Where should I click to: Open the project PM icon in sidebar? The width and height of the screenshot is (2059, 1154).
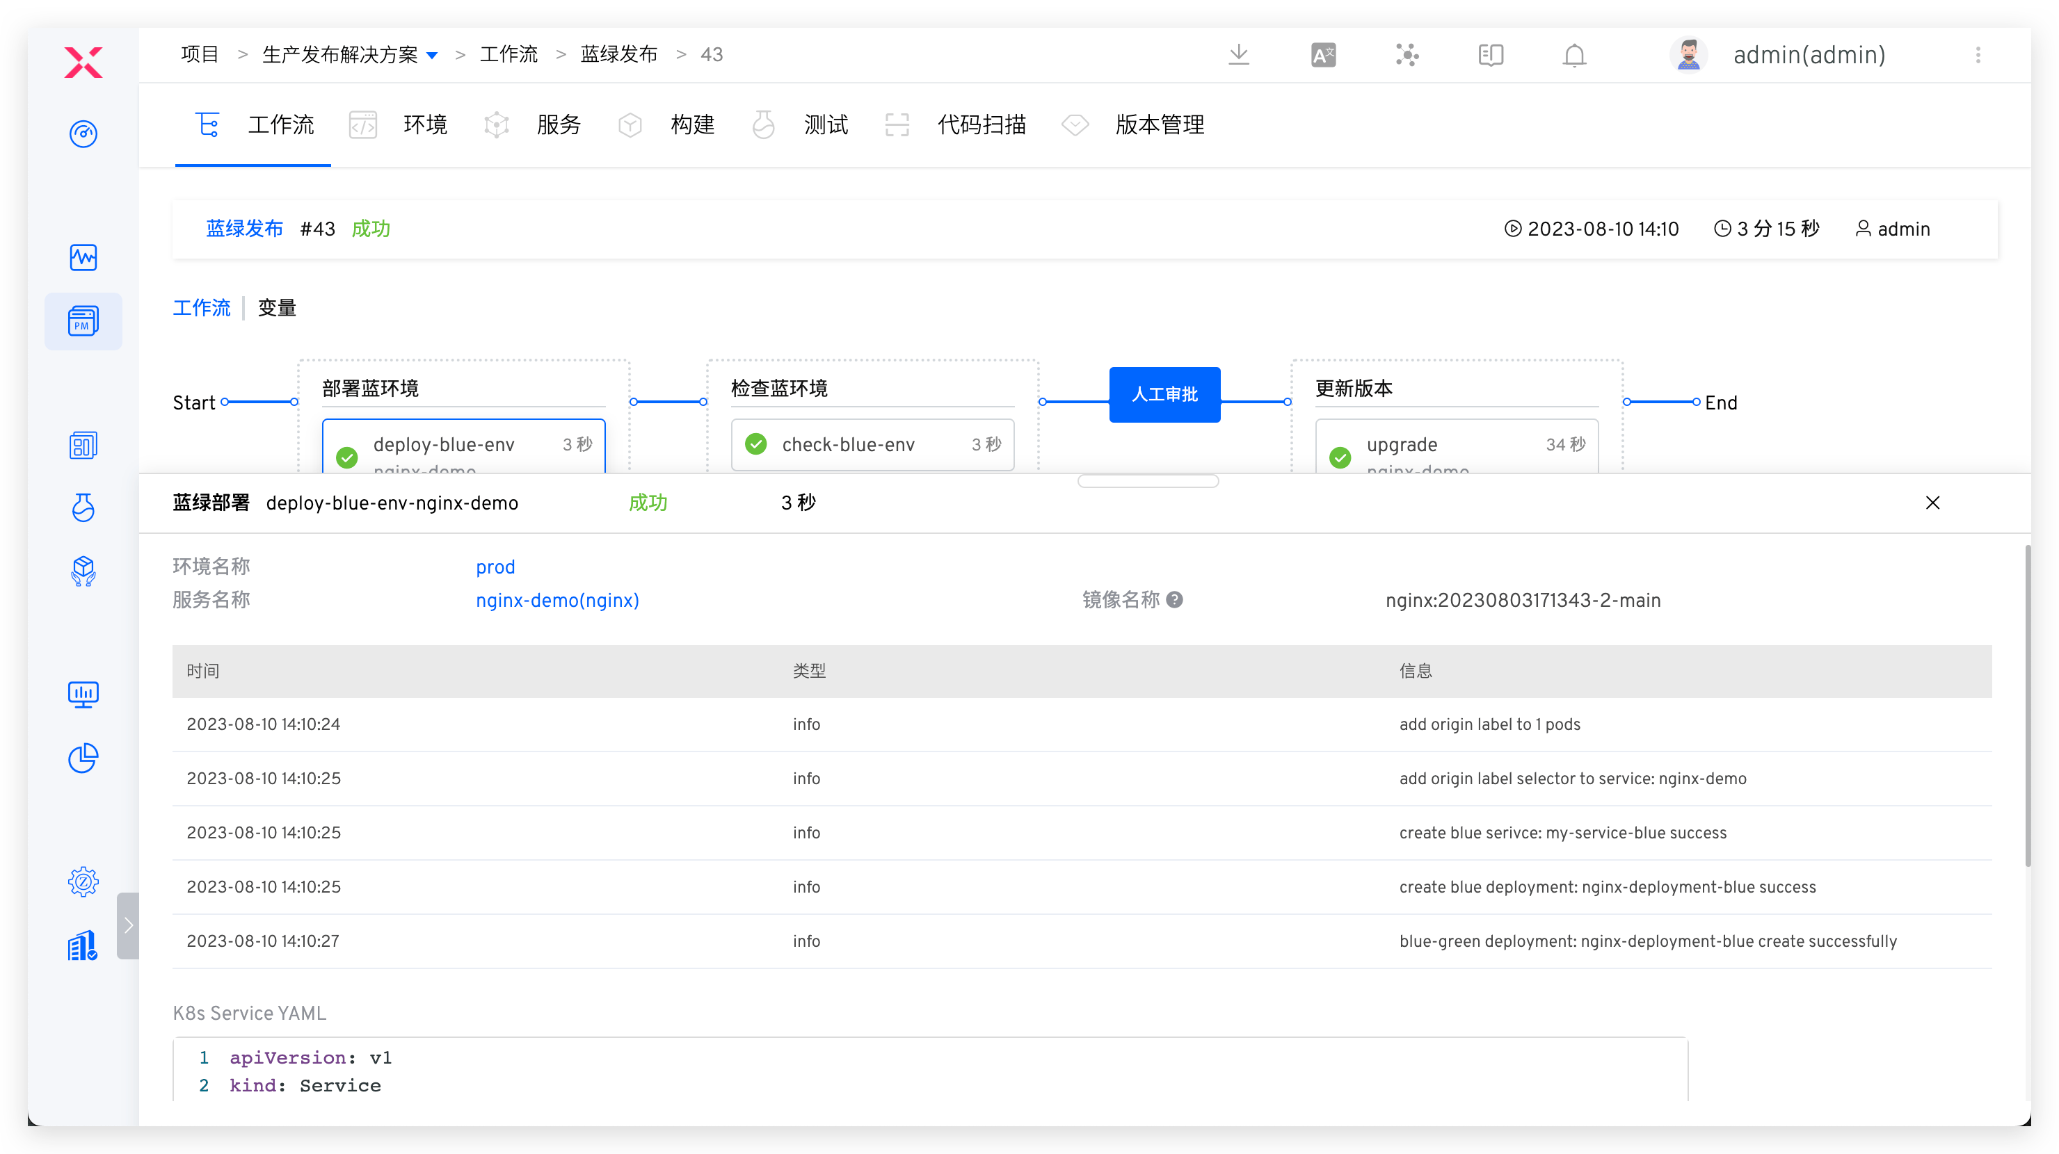coord(83,321)
